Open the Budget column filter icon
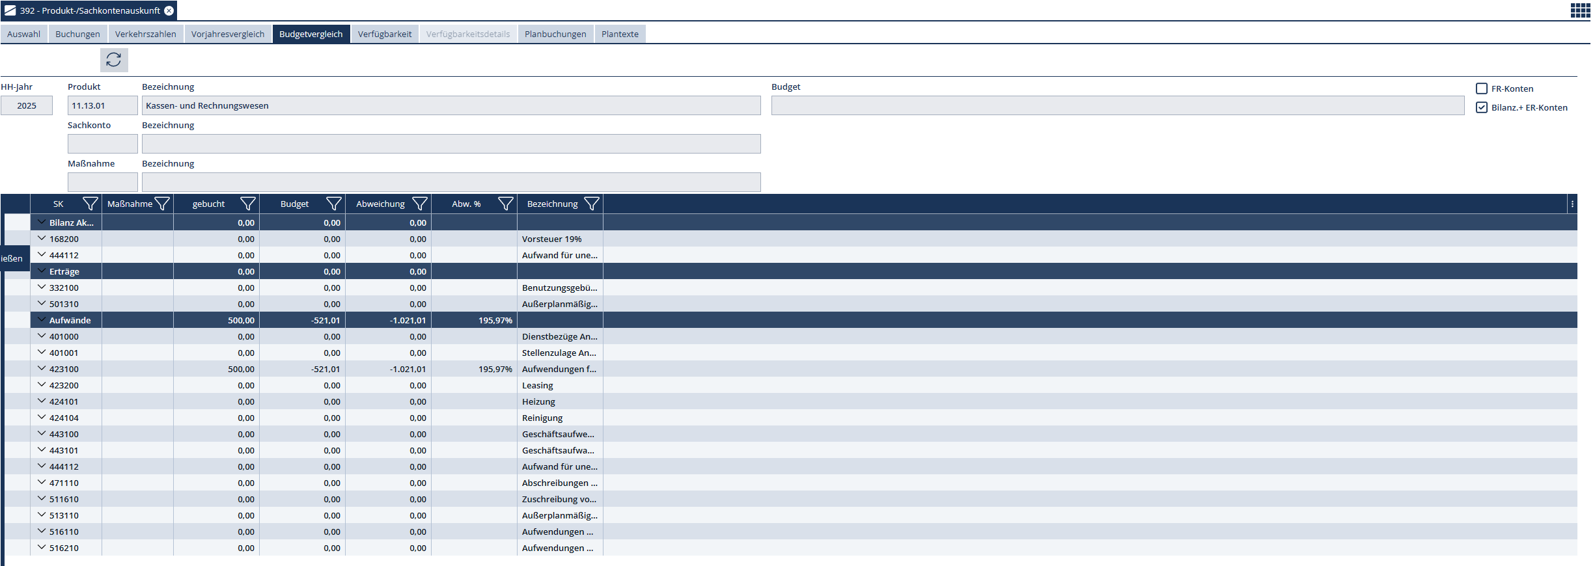Viewport: 1595px width, 566px height. click(x=333, y=204)
